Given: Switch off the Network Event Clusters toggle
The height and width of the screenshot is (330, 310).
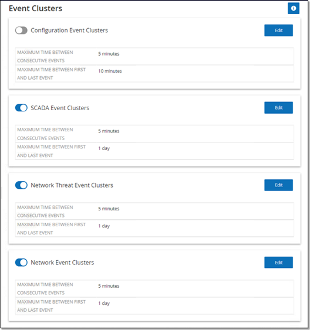Looking at the screenshot, I should click(x=21, y=263).
